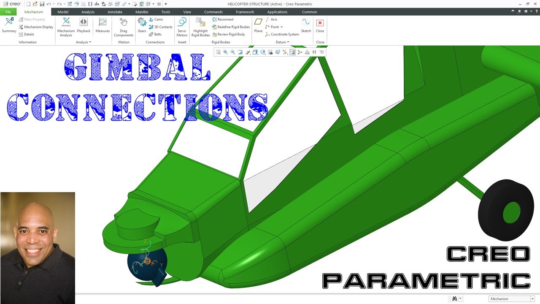The width and height of the screenshot is (540, 304).
Task: Click Undo in quick access toolbar
Action: 49,4
